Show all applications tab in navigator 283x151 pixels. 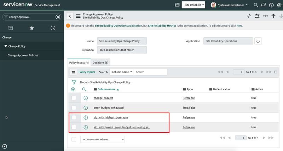tap(11, 28)
